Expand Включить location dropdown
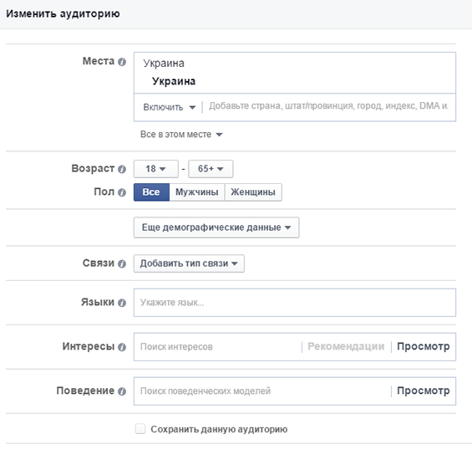472x470 pixels. coord(170,107)
